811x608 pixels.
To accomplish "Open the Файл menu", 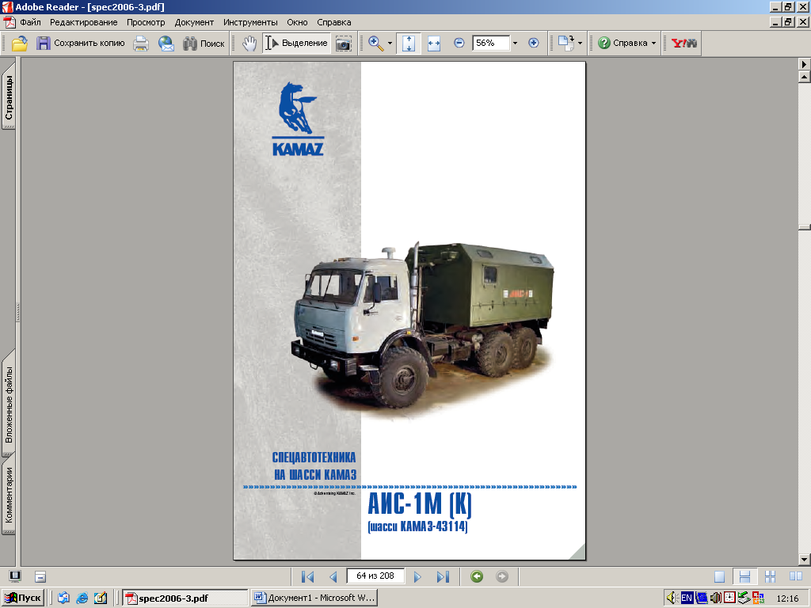I will coord(31,22).
